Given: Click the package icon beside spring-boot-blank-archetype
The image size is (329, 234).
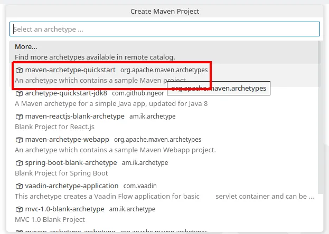Looking at the screenshot, I should 19,163.
